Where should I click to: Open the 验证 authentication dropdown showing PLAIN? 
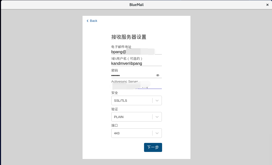tap(137, 117)
